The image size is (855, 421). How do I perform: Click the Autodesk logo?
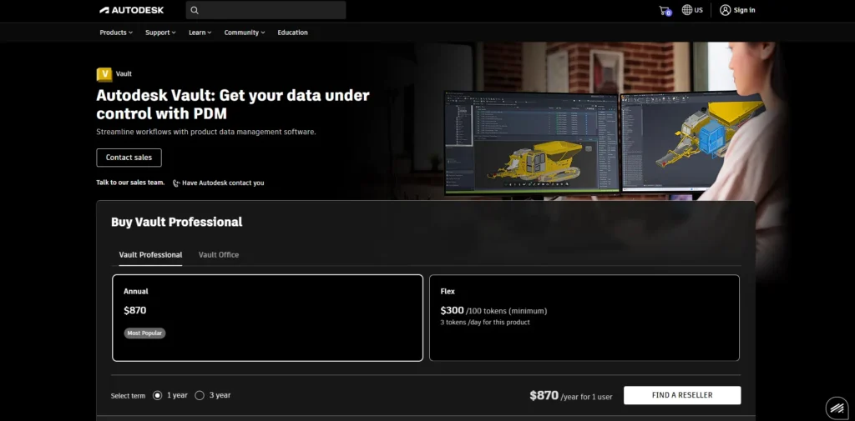tap(131, 10)
